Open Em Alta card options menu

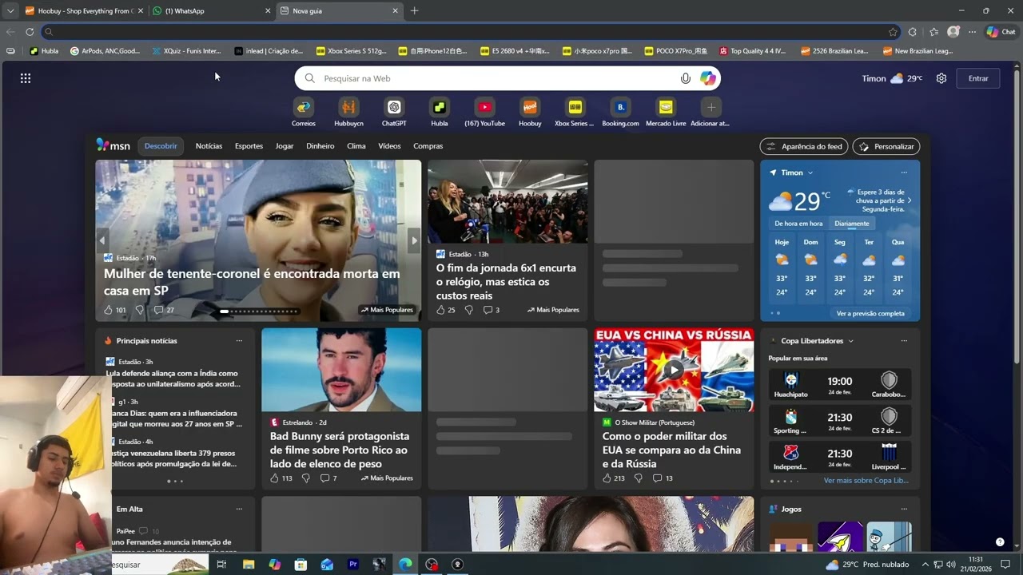click(x=239, y=509)
